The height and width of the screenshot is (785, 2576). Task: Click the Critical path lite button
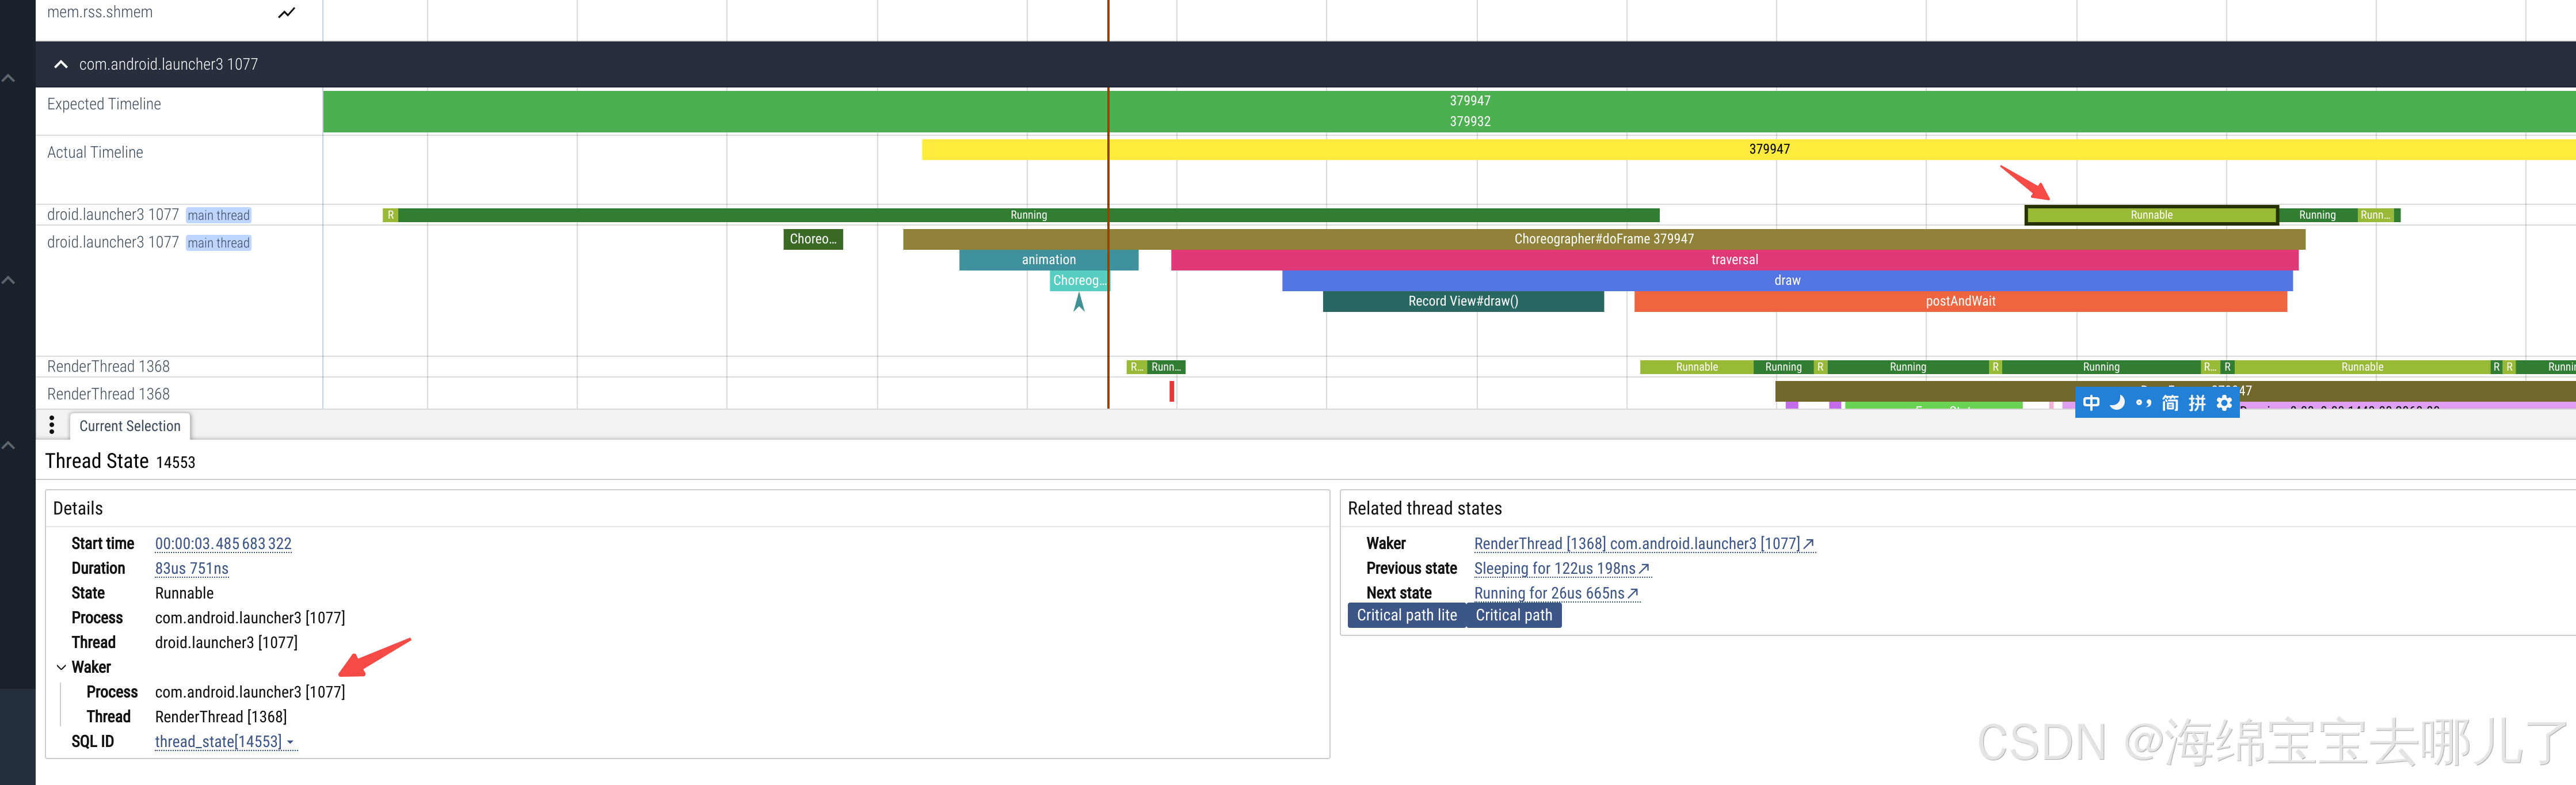point(1406,616)
